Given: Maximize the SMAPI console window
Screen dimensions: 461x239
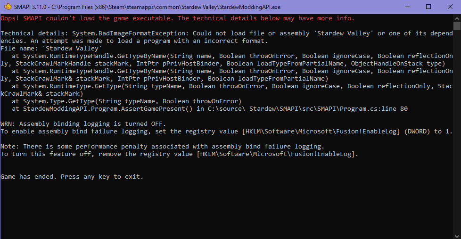Looking at the screenshot, I should (428, 7).
